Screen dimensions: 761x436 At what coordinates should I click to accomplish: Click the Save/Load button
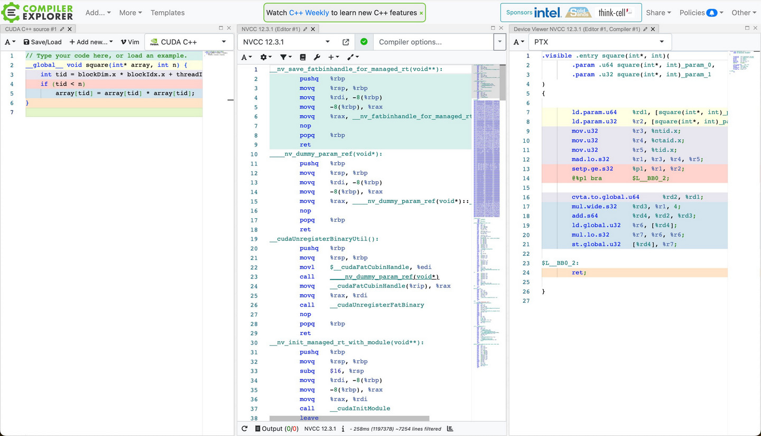tap(42, 42)
